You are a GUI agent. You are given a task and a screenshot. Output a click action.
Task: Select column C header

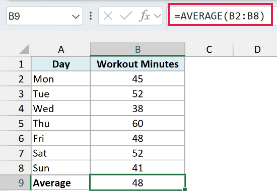coord(209,49)
